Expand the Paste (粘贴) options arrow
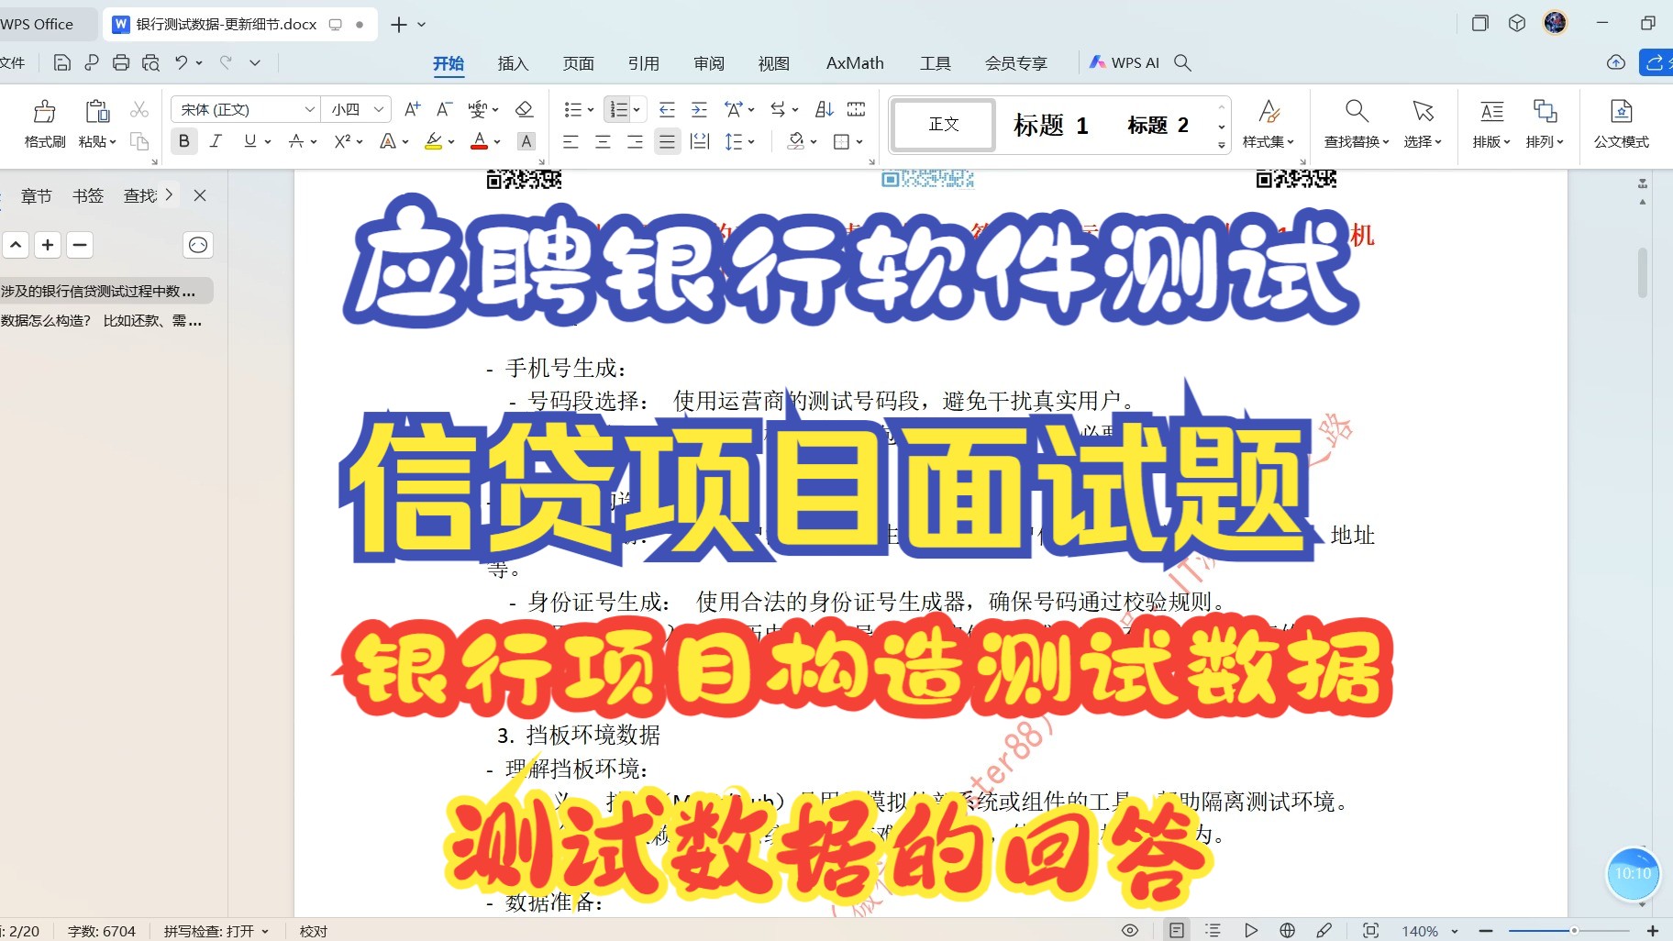Viewport: 1673px width, 941px height. click(x=113, y=142)
